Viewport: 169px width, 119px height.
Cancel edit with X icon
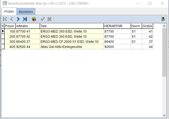click(50, 19)
